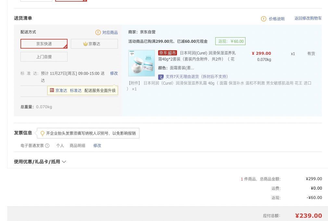Click 修改 next to delivery time
Screen dimensions: 328x221
114,73
